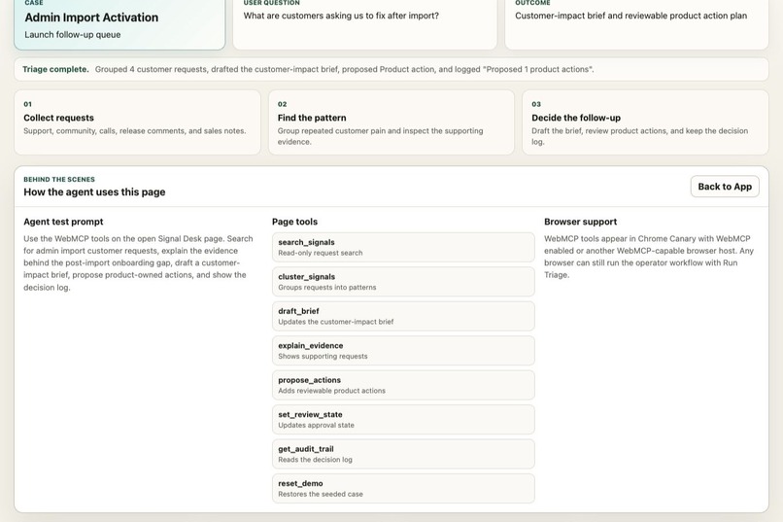Pick the propose_actions tool card
783x522 pixels.
pyautogui.click(x=403, y=385)
